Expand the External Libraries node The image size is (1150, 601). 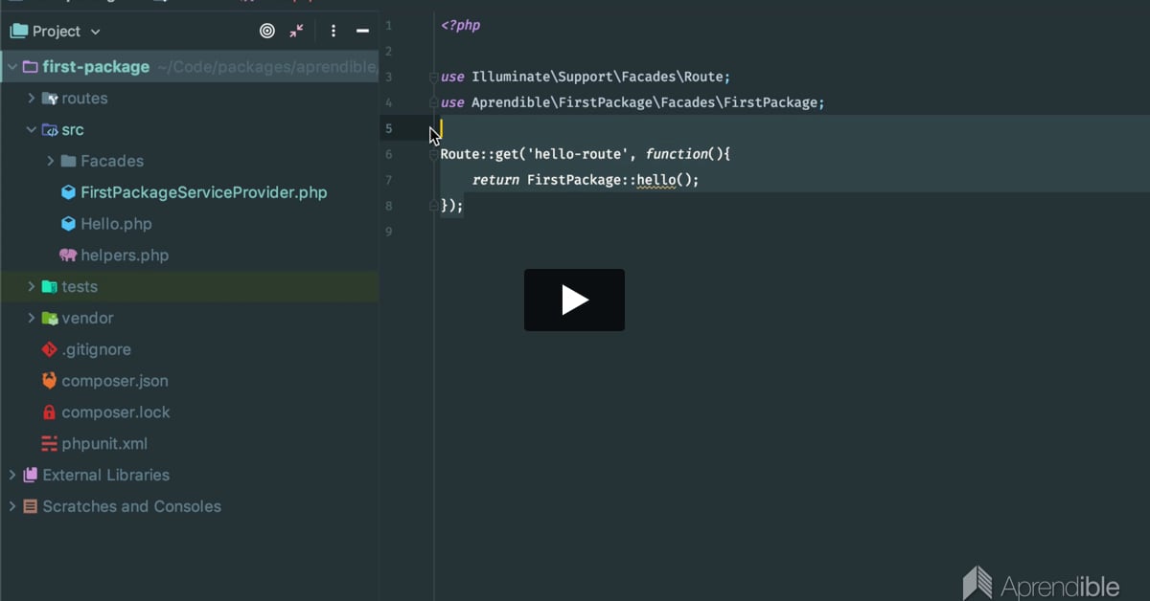tap(12, 476)
